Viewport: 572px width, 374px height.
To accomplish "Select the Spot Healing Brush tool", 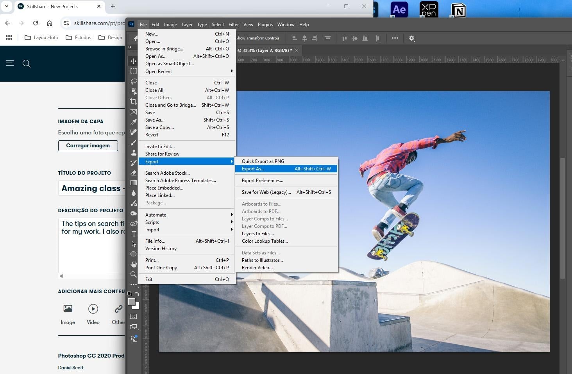I will [x=134, y=132].
